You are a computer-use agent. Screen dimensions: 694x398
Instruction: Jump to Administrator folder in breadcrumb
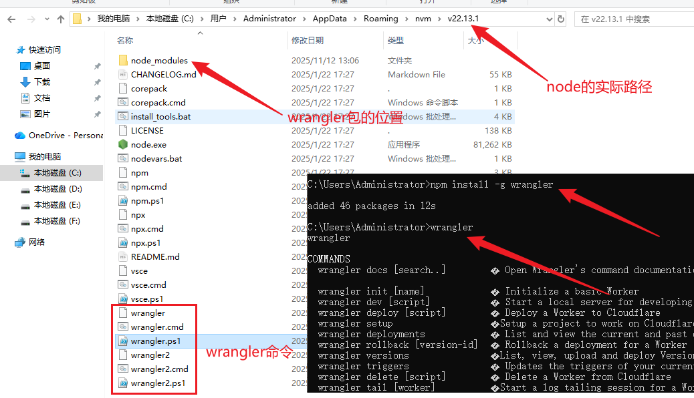(269, 19)
